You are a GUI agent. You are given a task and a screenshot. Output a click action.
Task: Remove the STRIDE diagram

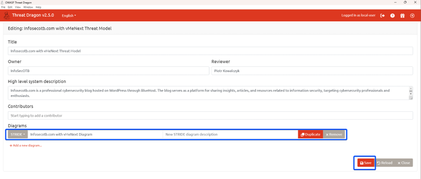click(x=334, y=134)
